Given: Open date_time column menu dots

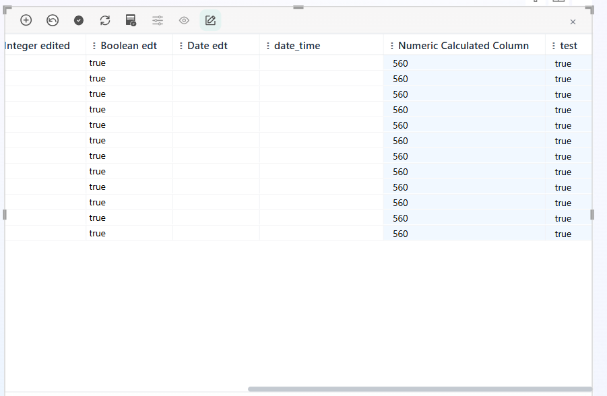Looking at the screenshot, I should (268, 46).
